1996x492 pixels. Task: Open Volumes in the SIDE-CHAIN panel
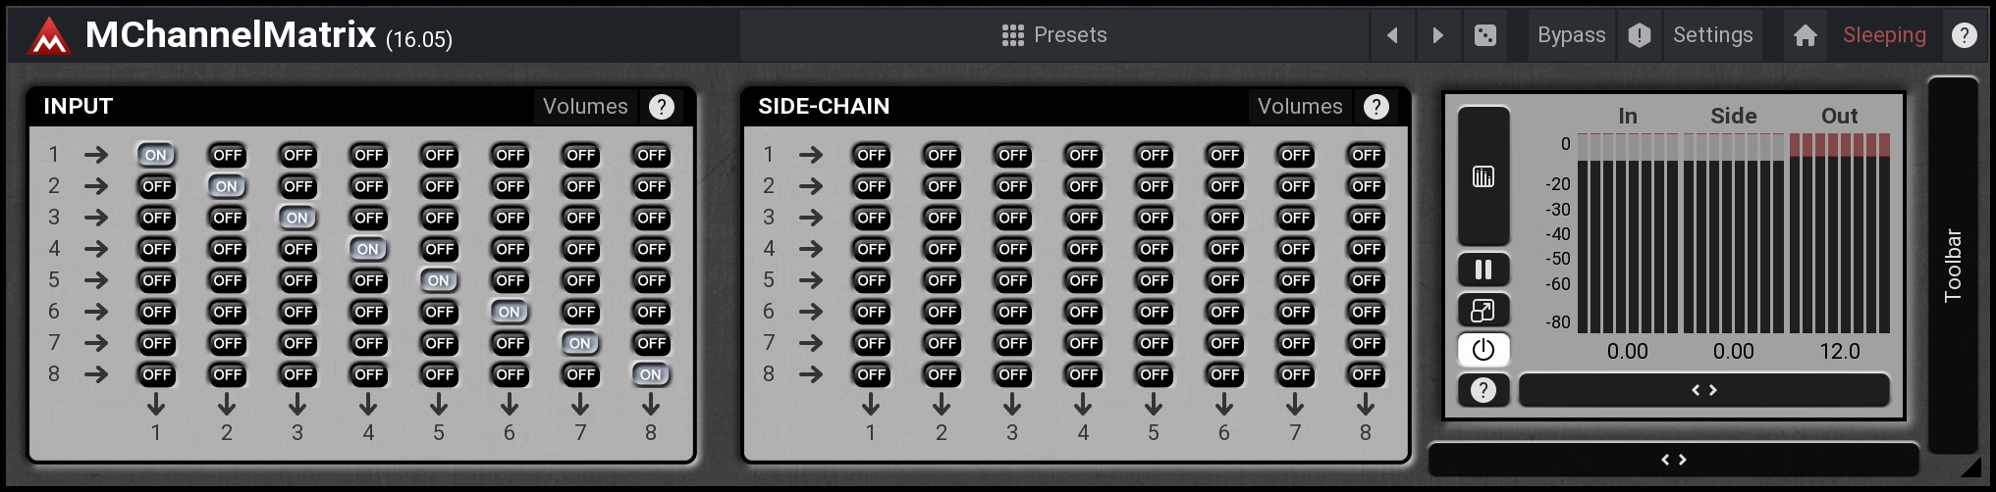(1300, 107)
